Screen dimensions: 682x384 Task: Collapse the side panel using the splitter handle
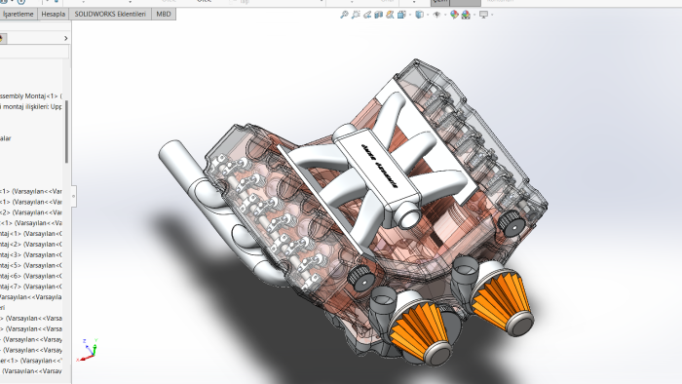coord(73,196)
